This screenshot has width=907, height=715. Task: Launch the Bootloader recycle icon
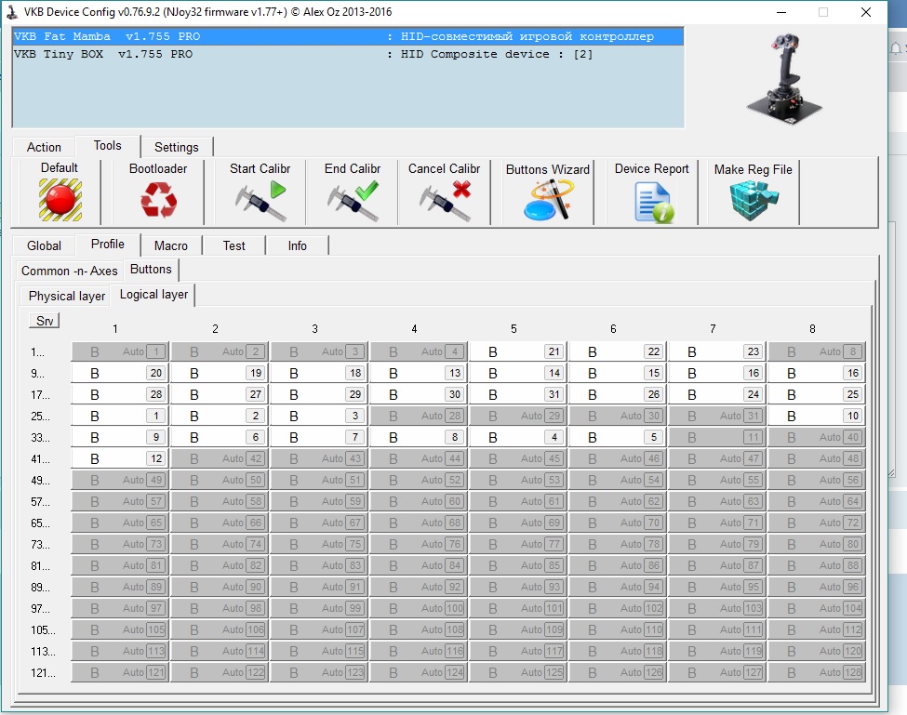tap(158, 199)
